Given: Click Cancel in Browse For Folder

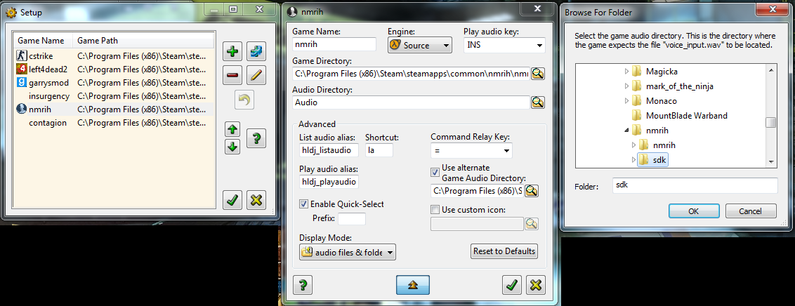Looking at the screenshot, I should click(x=750, y=211).
